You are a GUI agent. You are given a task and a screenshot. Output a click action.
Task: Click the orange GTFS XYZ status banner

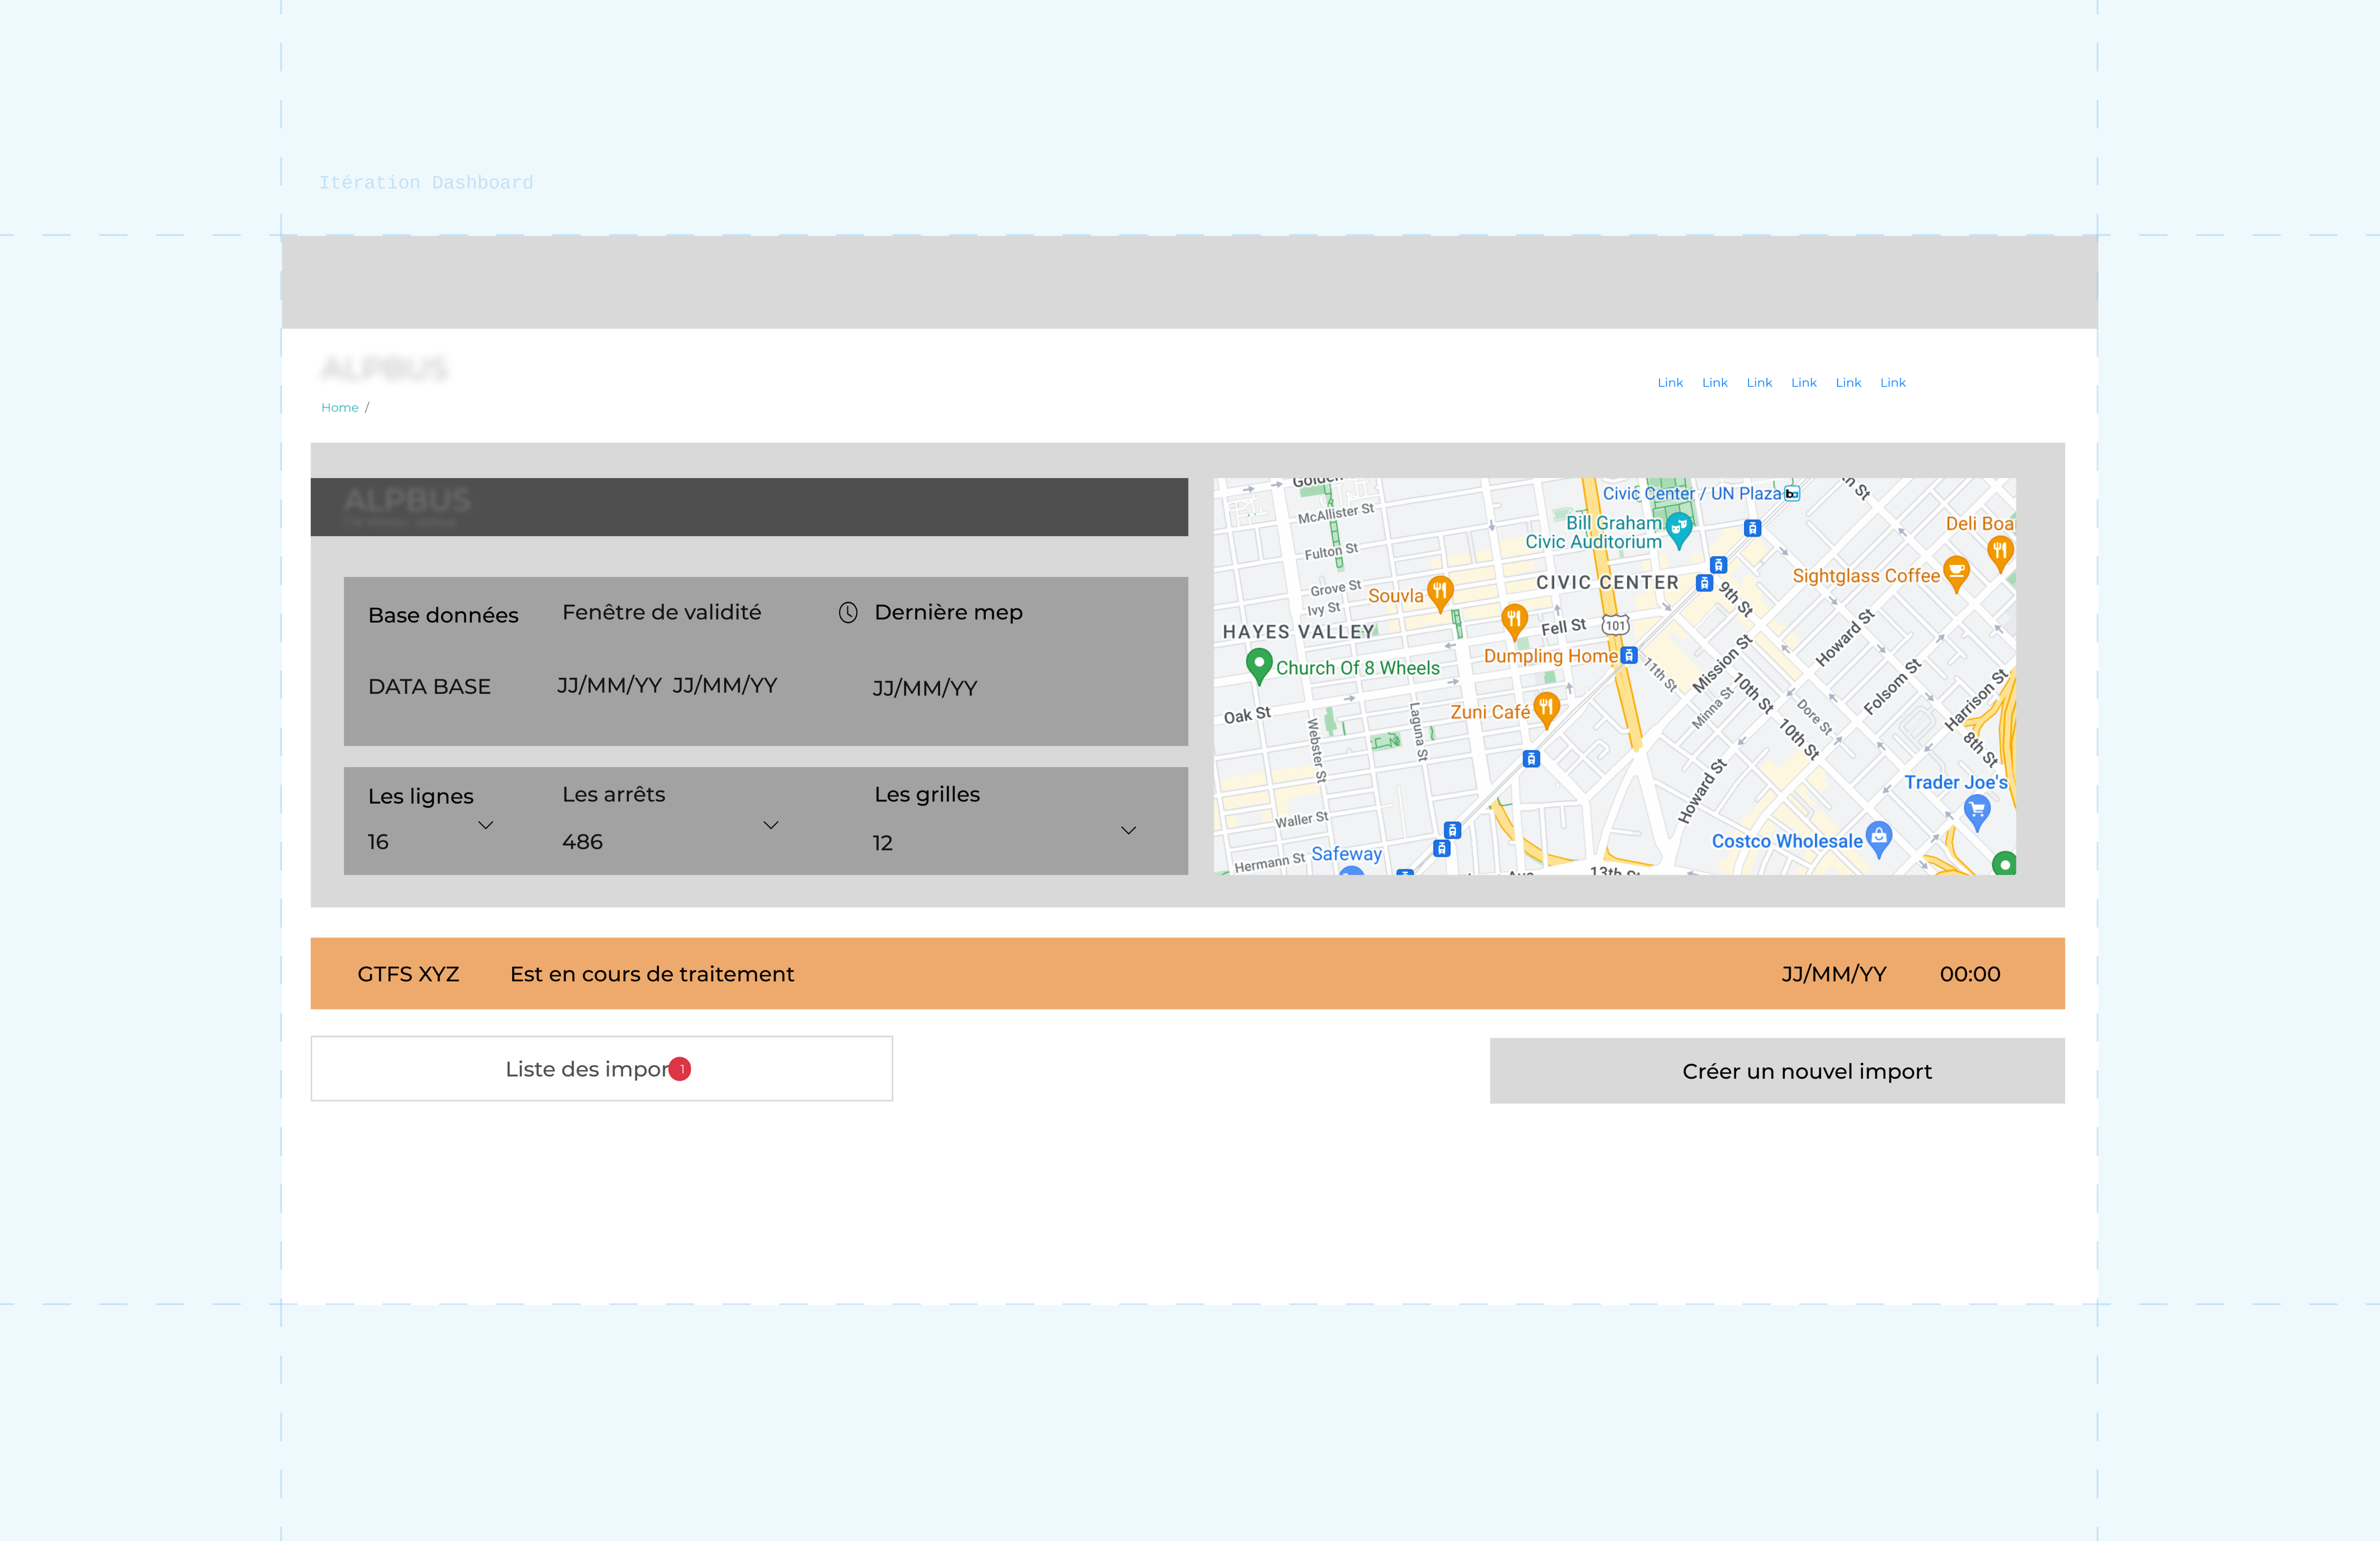click(x=1187, y=973)
